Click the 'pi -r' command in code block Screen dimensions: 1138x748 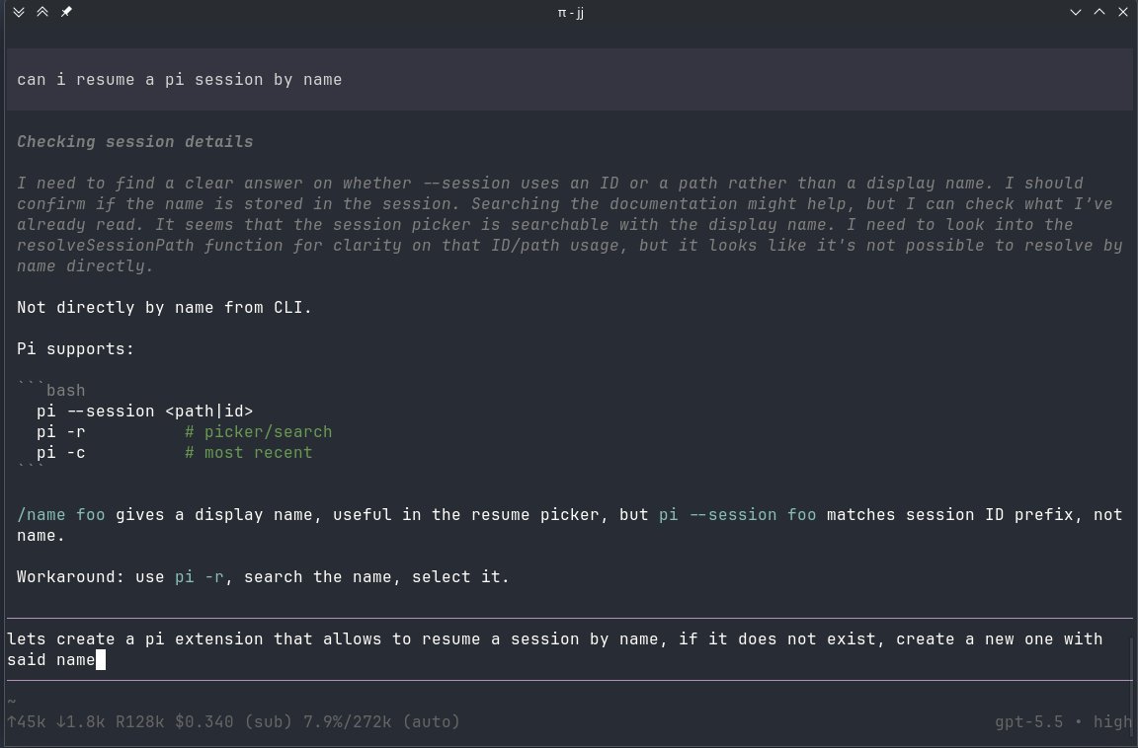(x=61, y=432)
